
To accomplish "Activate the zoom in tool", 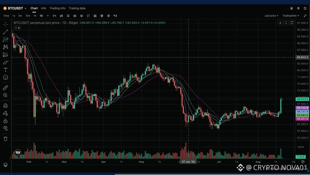I will [5, 95].
